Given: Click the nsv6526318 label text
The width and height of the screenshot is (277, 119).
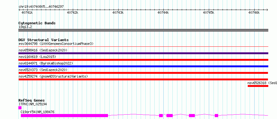Looking at the screenshot, I should click(262, 83).
